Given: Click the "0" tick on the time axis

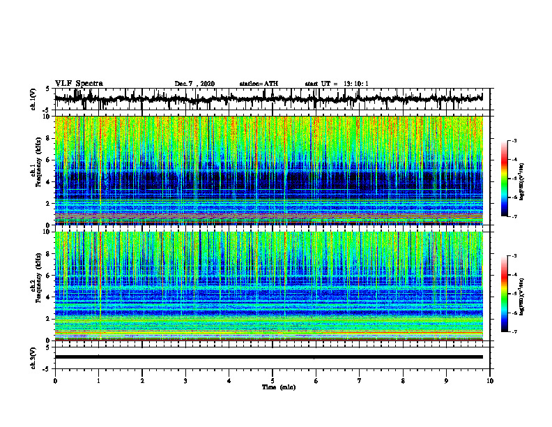Looking at the screenshot, I should pos(55,381).
